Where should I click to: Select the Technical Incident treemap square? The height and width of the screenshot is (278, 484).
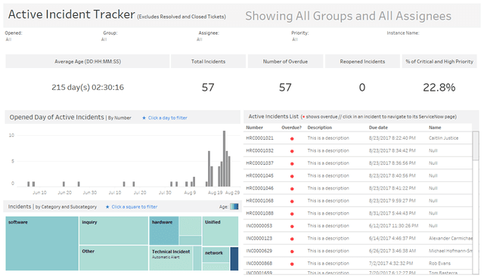(171, 258)
